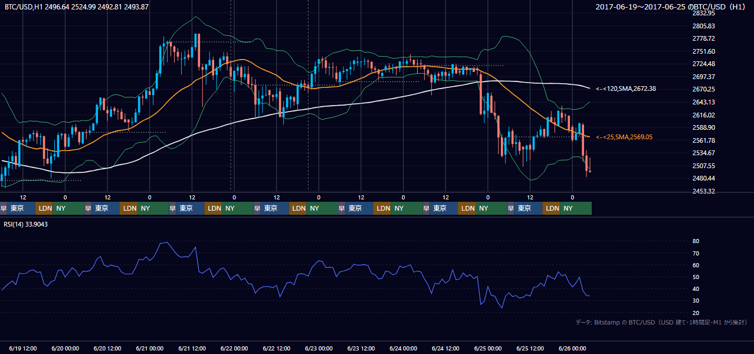This screenshot has height=354, width=754.
Task: Click the 6/20 12:00 time label
Action: [x=107, y=348]
